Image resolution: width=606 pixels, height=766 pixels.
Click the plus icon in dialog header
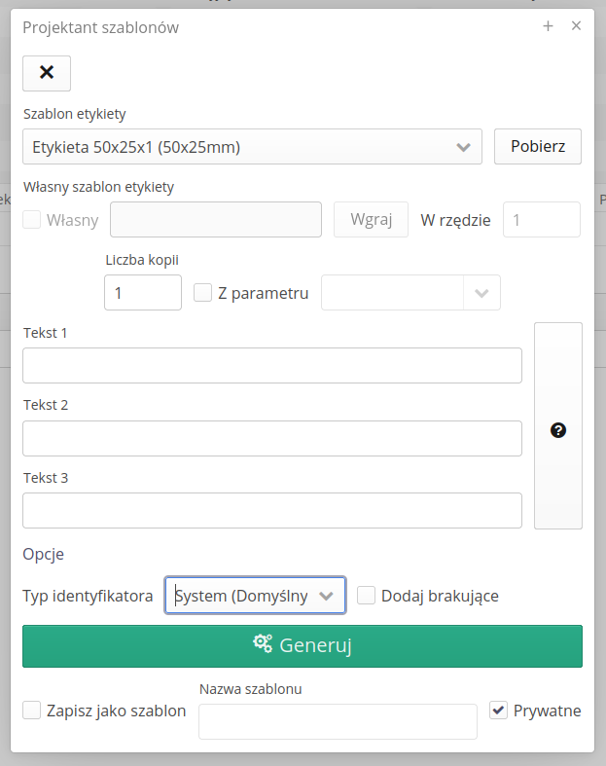pos(548,26)
